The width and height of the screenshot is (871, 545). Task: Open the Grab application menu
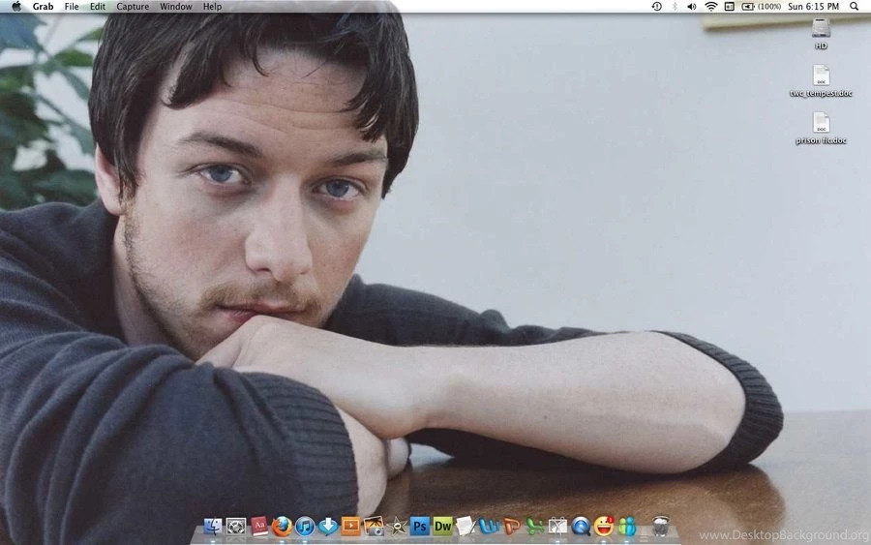pos(43,7)
